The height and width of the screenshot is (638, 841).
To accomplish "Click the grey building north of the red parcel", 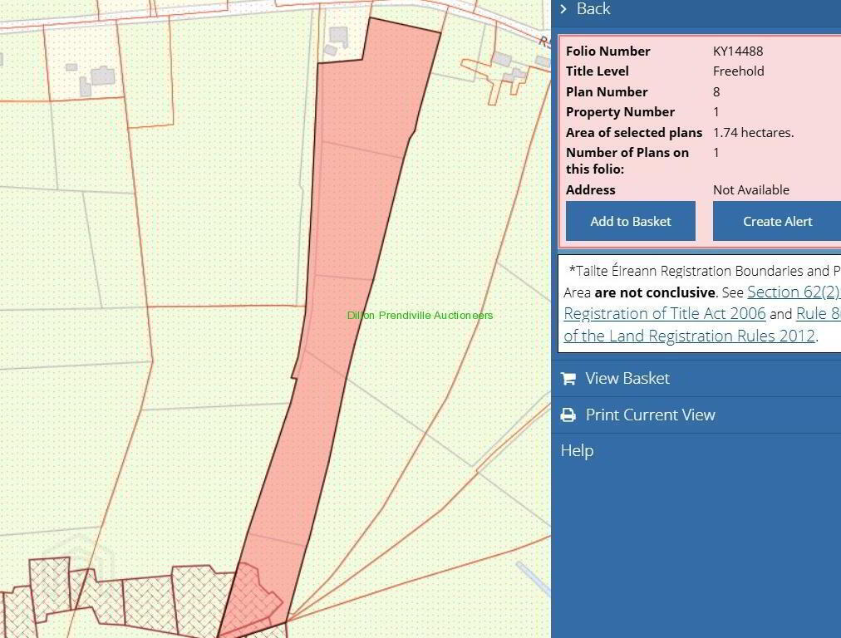I will point(337,37).
